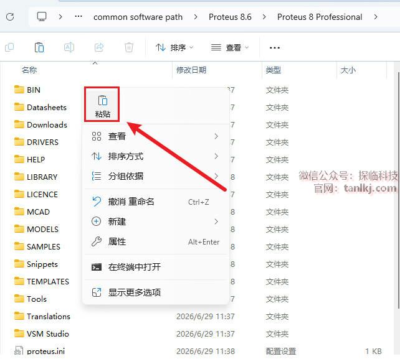Choose 在终端中打开 in context menu
Viewport: 400px width, 359px height.
[156, 267]
